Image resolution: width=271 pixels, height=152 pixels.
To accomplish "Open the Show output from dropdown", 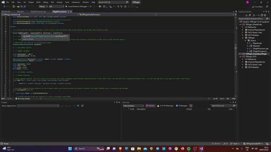I will click(x=38, y=106).
